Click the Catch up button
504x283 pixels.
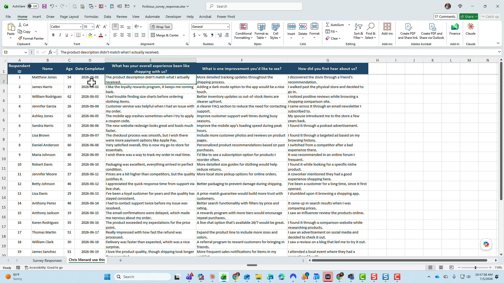(x=490, y=17)
